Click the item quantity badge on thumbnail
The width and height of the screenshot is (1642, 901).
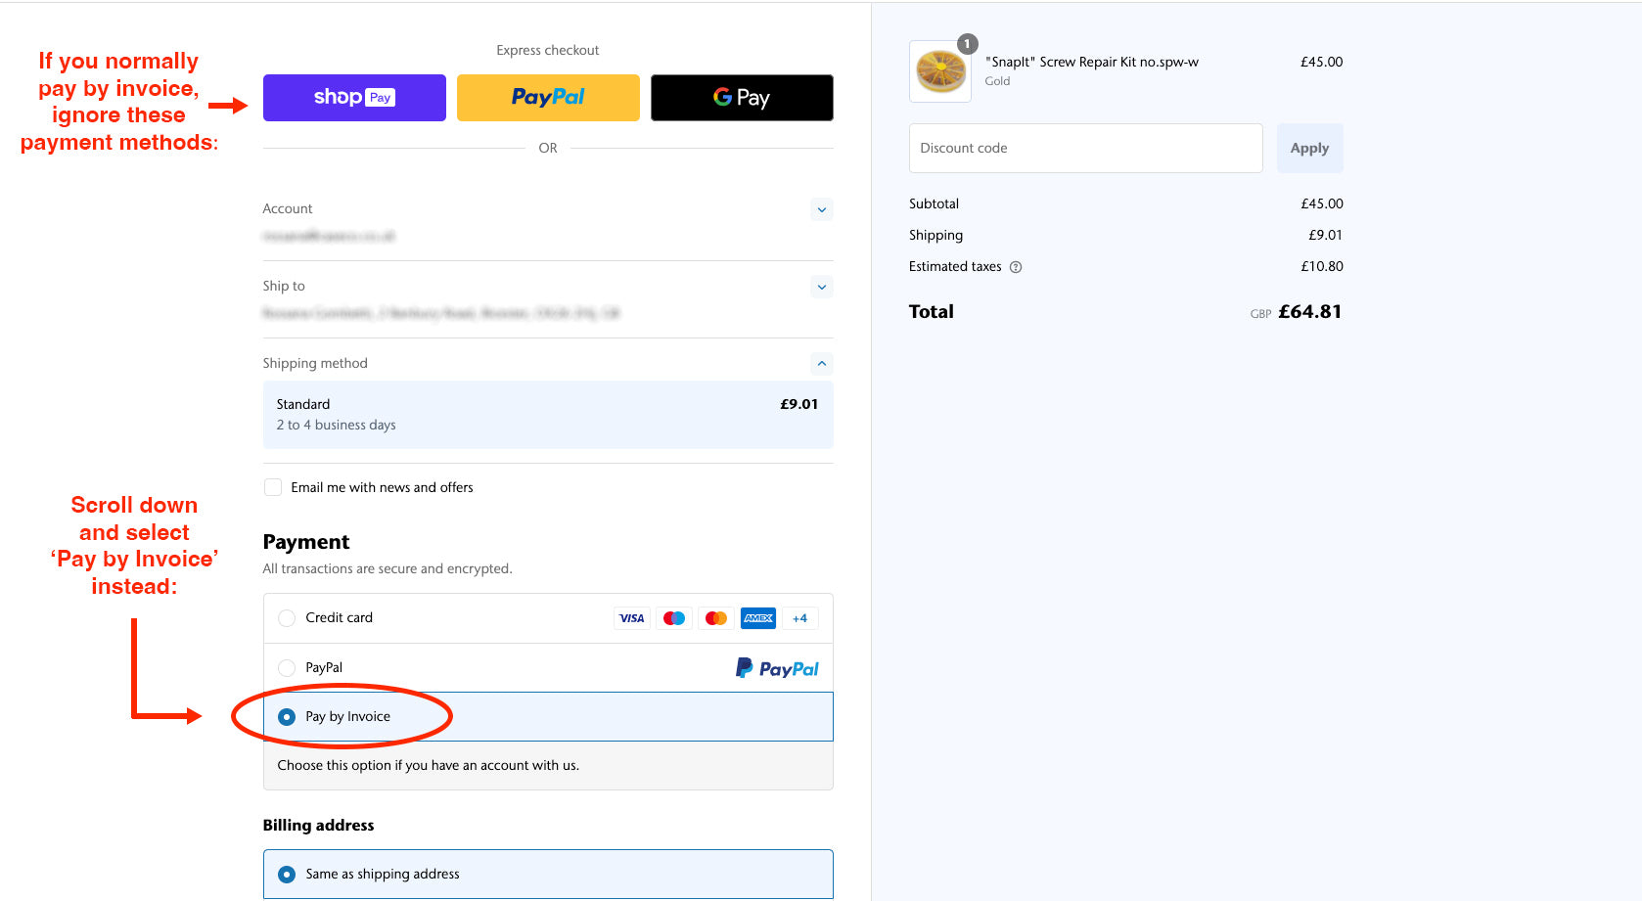tap(967, 44)
